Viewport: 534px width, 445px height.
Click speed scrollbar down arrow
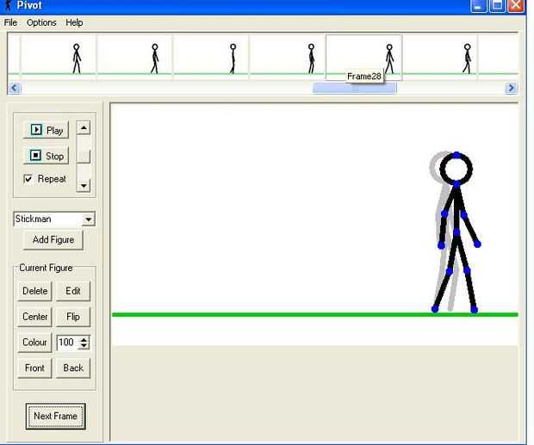[x=84, y=186]
